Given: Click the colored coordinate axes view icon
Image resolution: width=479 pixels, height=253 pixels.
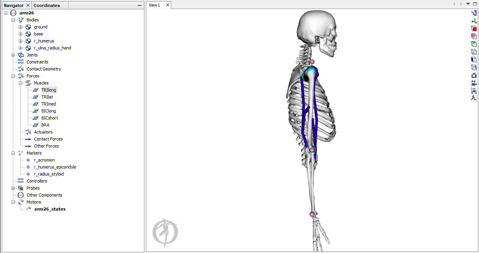Looking at the screenshot, I should 474,20.
